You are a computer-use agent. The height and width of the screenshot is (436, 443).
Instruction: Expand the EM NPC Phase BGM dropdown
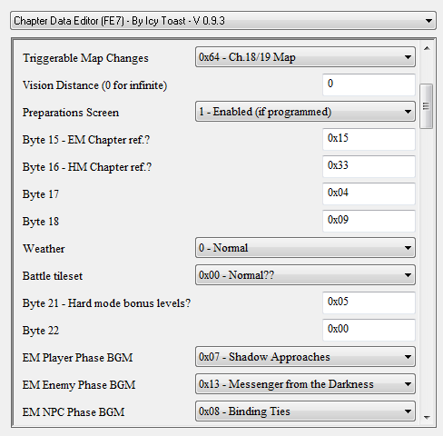click(305, 411)
